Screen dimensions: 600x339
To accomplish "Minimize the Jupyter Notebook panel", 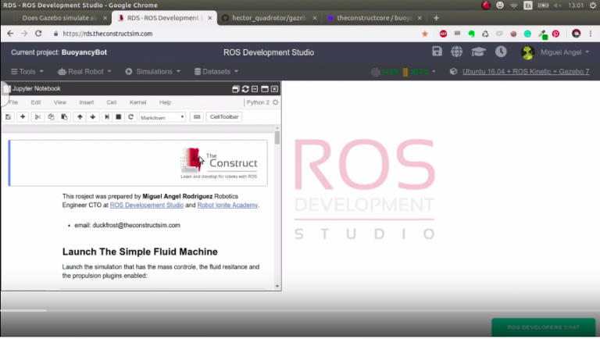I will tap(255, 89).
